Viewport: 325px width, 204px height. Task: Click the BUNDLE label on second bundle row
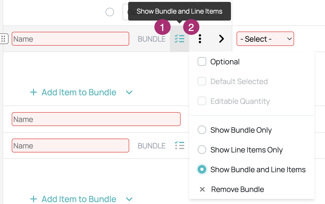tap(152, 146)
